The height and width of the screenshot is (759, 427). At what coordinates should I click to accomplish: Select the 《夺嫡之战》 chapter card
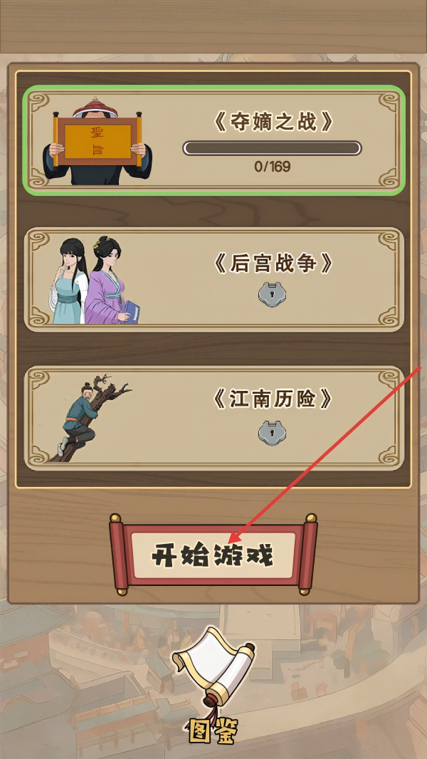pos(213,141)
